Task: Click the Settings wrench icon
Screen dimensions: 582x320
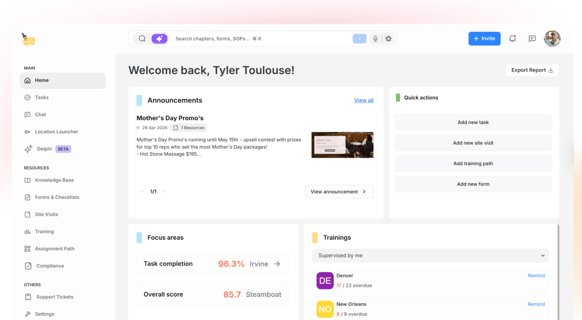Action: (28, 314)
